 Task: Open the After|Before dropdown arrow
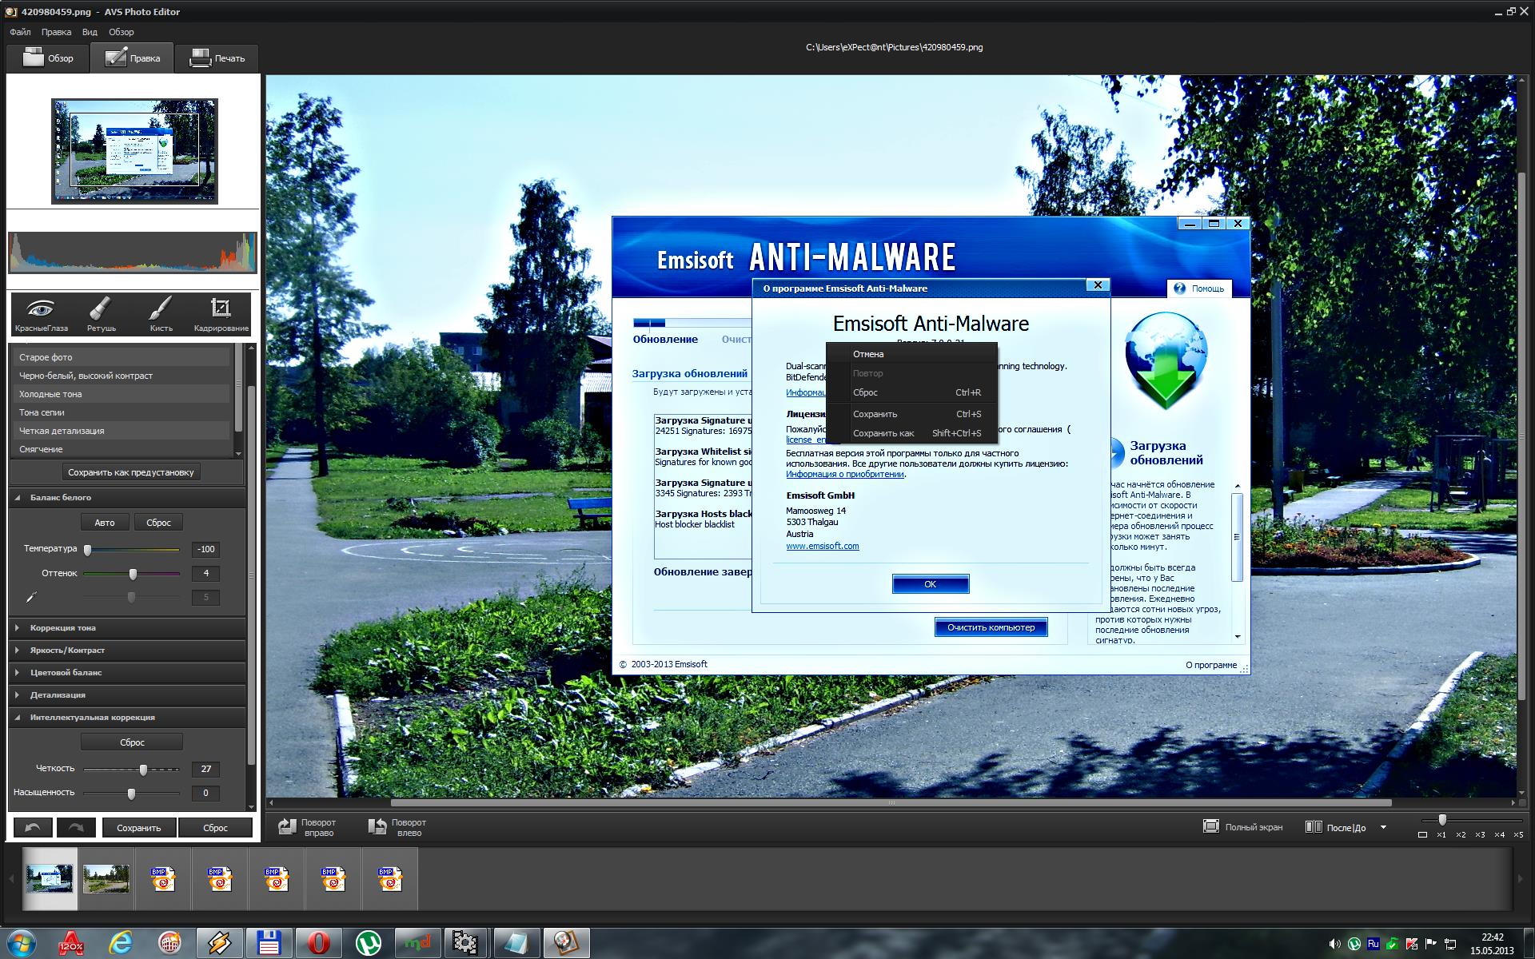pos(1383,827)
